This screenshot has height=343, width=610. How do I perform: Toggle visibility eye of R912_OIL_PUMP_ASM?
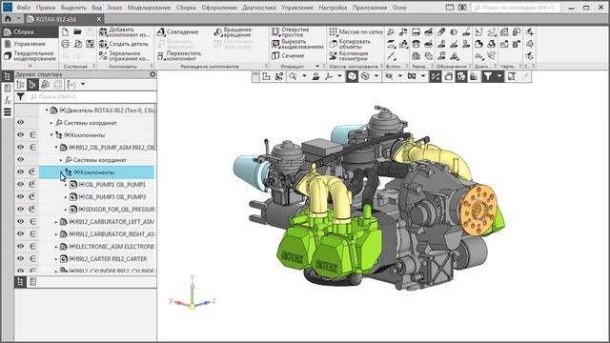point(20,147)
